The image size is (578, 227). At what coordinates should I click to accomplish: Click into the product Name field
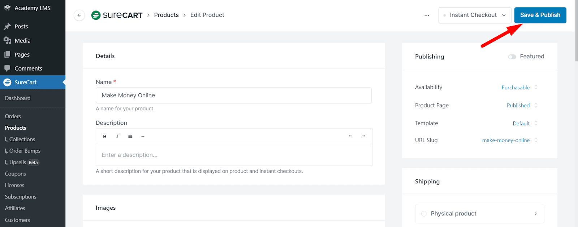click(x=233, y=95)
